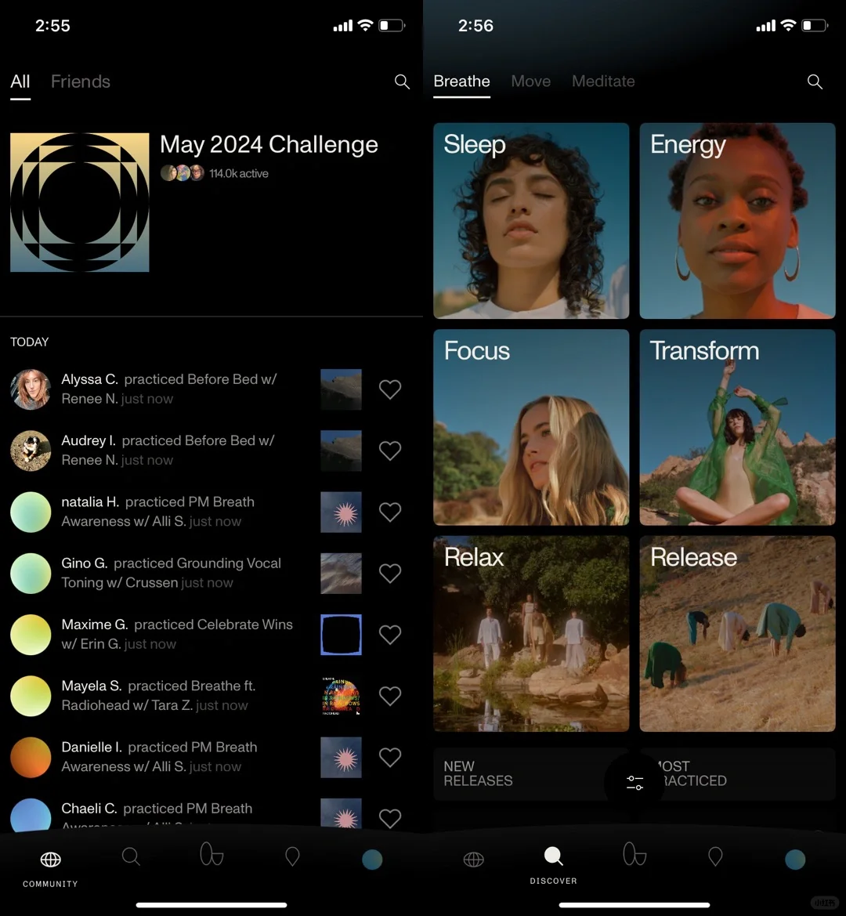Open the balloon pin icon in left screen's bottom bar
This screenshot has height=916, width=846.
(x=292, y=857)
